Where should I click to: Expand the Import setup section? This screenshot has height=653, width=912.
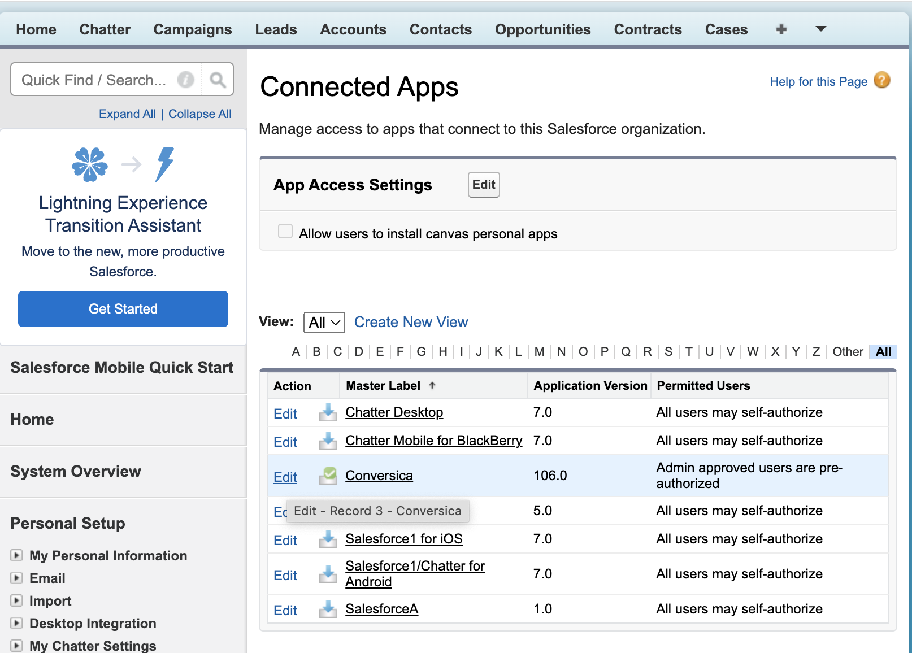(16, 600)
